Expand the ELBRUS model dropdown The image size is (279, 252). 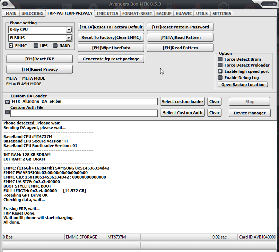69,38
